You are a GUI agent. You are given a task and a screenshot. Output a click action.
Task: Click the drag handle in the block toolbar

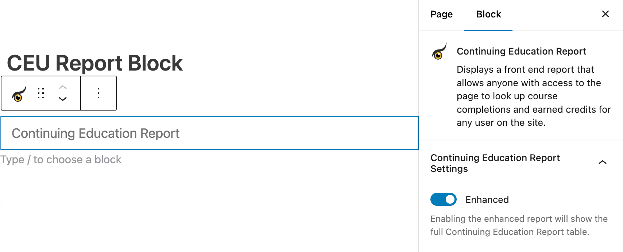40,93
